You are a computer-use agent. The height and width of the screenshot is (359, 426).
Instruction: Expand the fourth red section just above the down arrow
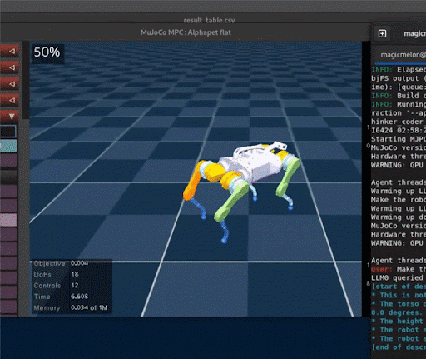click(12, 100)
